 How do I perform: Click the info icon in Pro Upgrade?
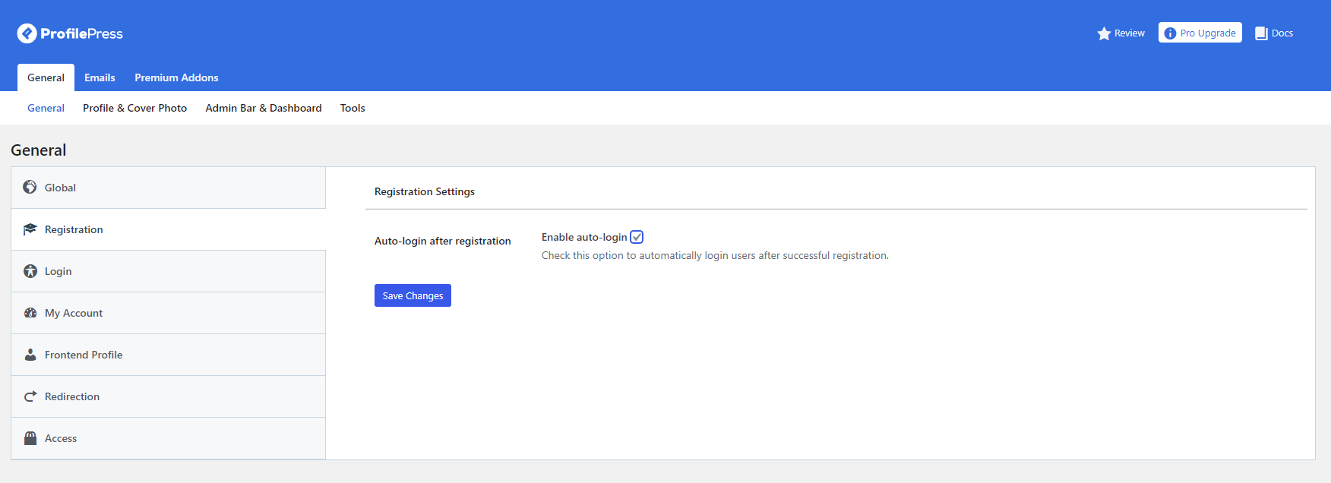pos(1170,33)
